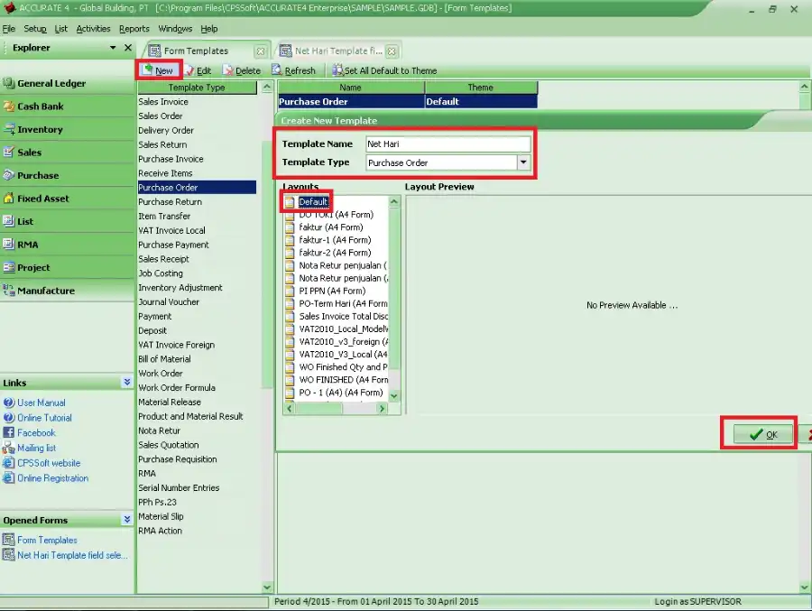The image size is (812, 611).
Task: Click the New template toolbar button
Action: click(159, 70)
